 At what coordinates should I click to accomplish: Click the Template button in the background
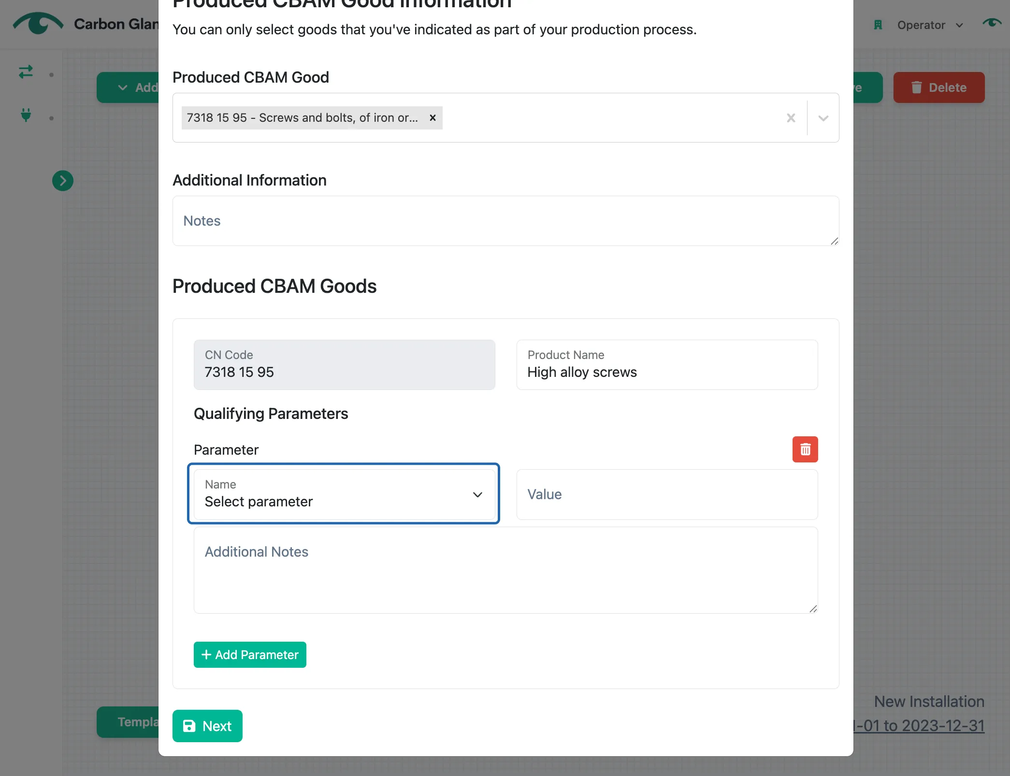tap(128, 722)
